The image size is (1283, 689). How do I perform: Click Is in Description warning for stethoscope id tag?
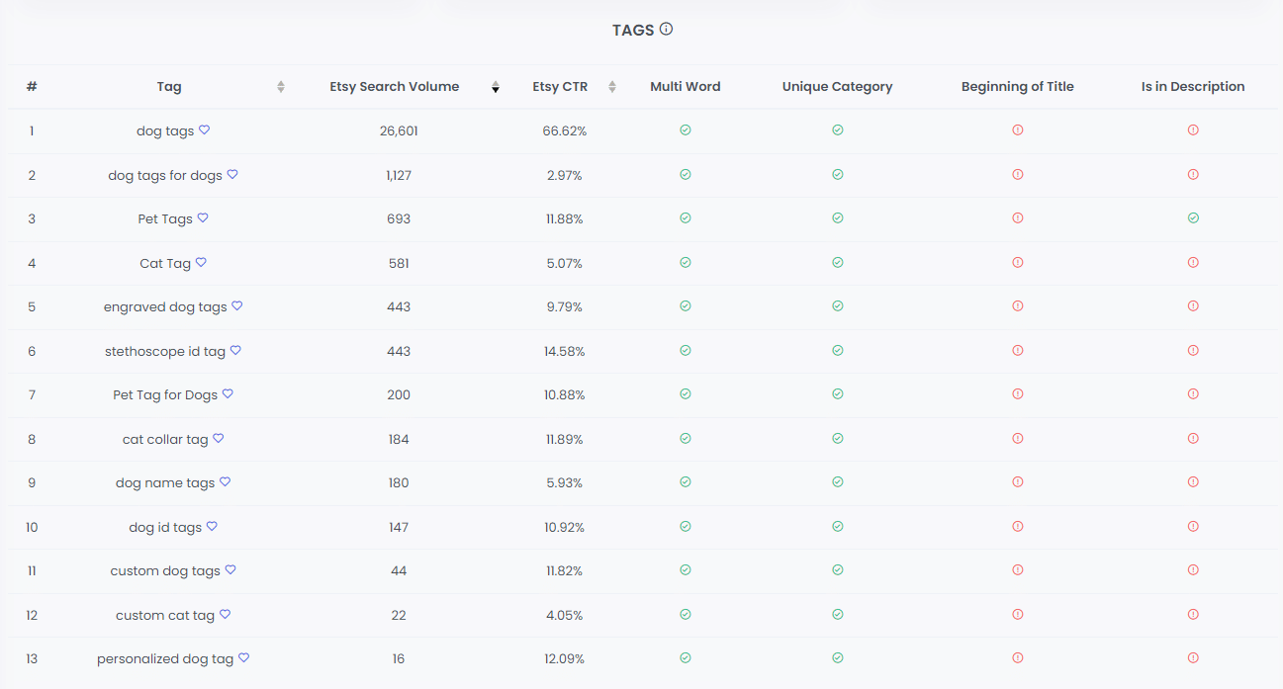(x=1193, y=350)
